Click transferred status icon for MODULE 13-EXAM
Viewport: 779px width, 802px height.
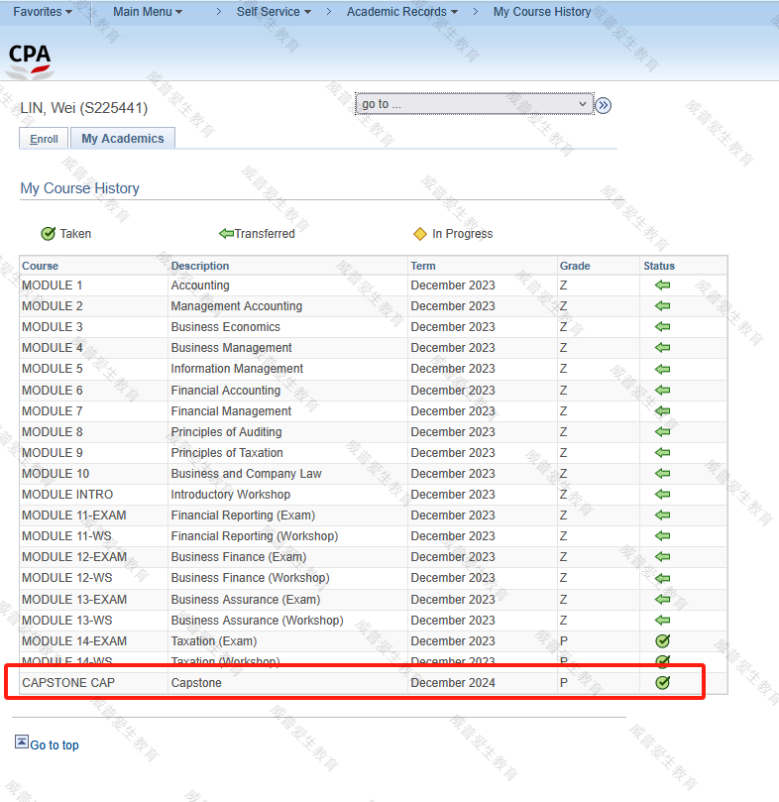tap(662, 599)
